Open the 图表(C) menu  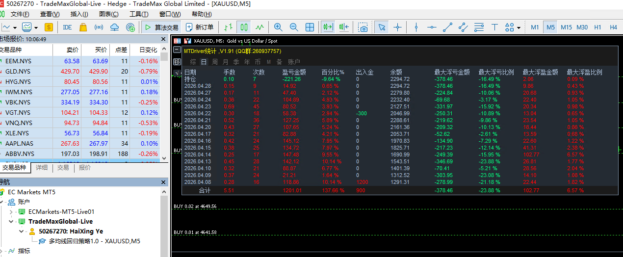[109, 14]
